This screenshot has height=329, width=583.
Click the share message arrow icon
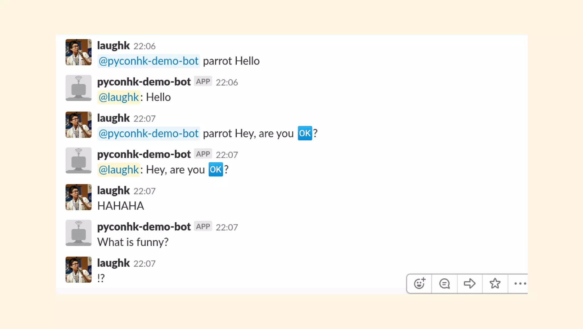(x=469, y=283)
